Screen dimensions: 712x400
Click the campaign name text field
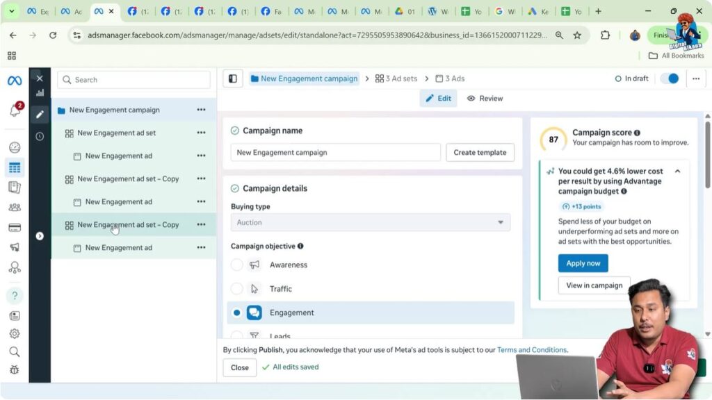coord(335,153)
